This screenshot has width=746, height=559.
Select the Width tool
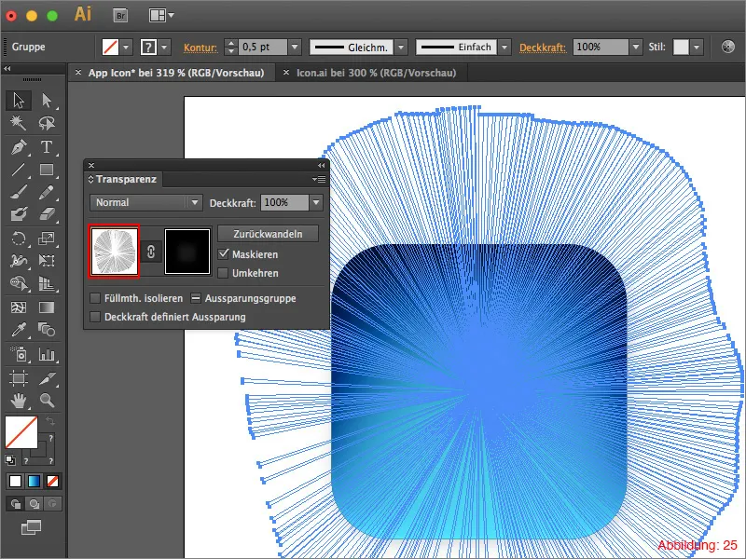(x=19, y=261)
